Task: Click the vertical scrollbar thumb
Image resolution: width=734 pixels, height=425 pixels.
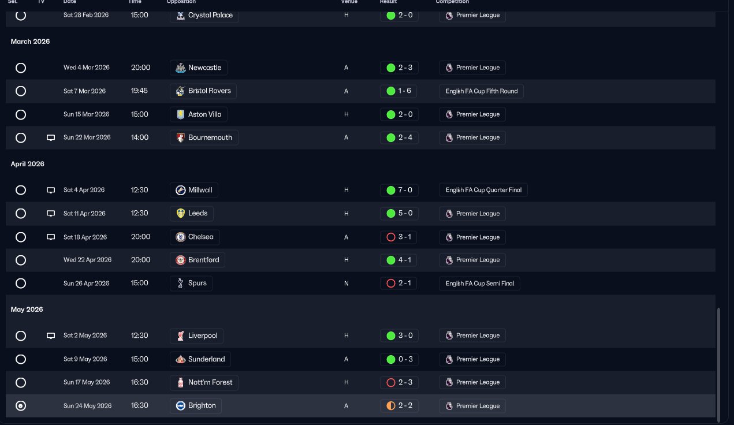Action: coord(719,364)
